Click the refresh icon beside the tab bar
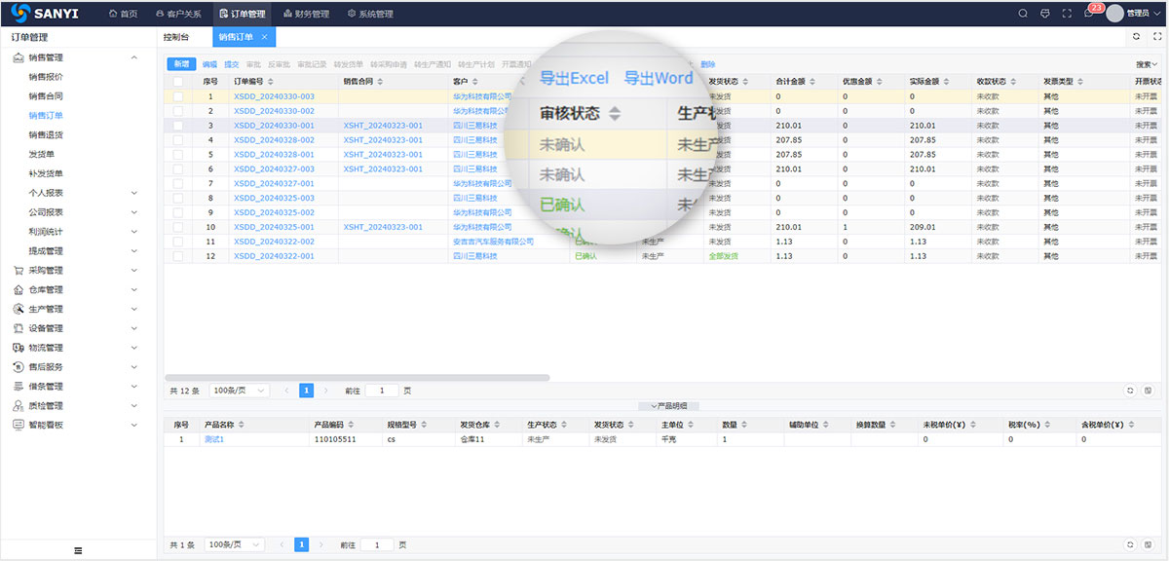The image size is (1169, 561). (1136, 37)
